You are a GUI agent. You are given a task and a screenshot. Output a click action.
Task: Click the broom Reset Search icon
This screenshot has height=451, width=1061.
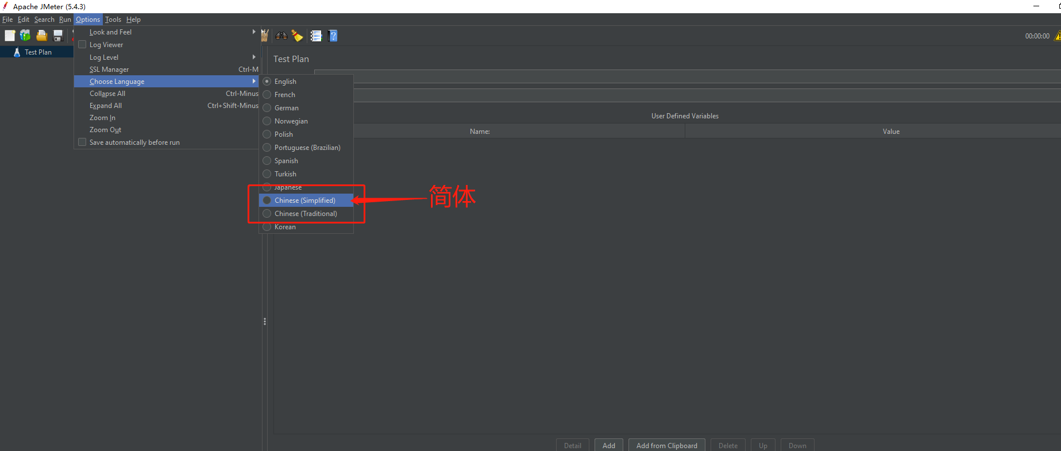click(298, 36)
